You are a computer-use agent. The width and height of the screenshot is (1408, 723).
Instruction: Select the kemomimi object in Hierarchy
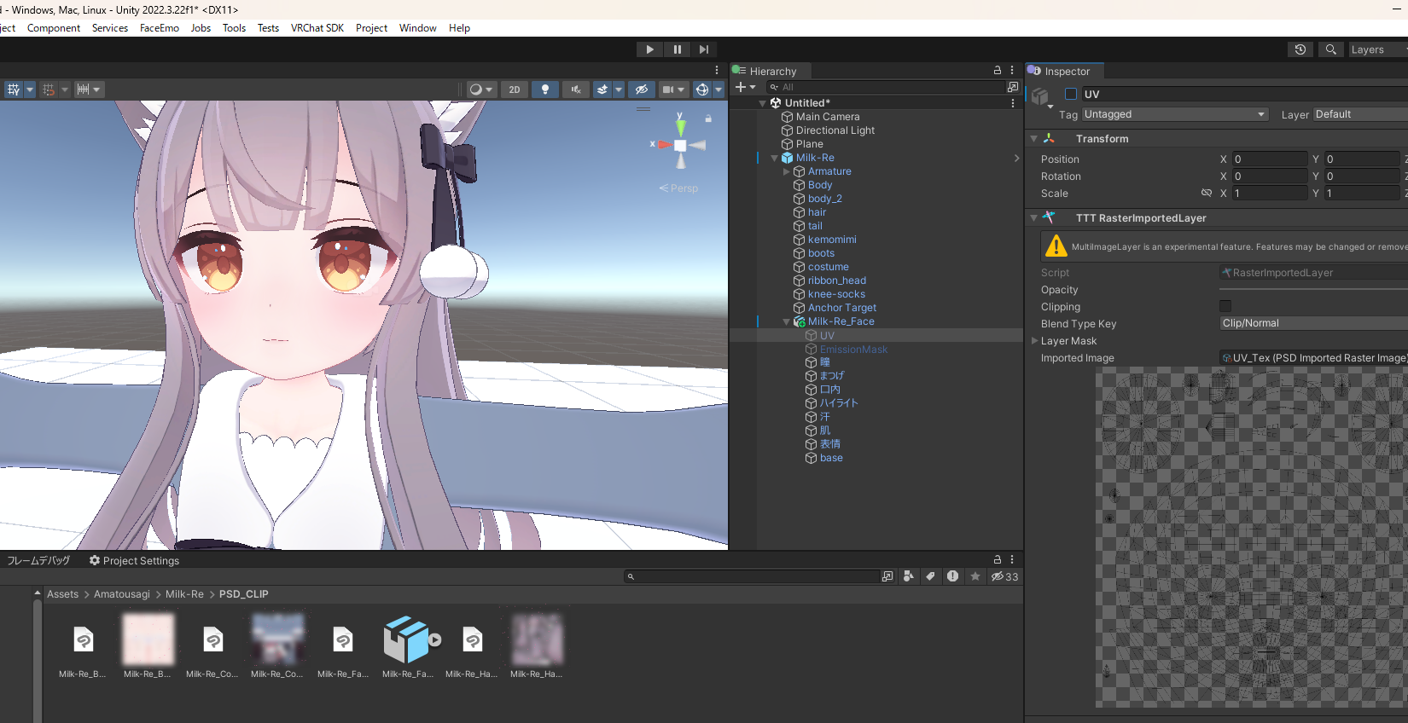coord(831,240)
